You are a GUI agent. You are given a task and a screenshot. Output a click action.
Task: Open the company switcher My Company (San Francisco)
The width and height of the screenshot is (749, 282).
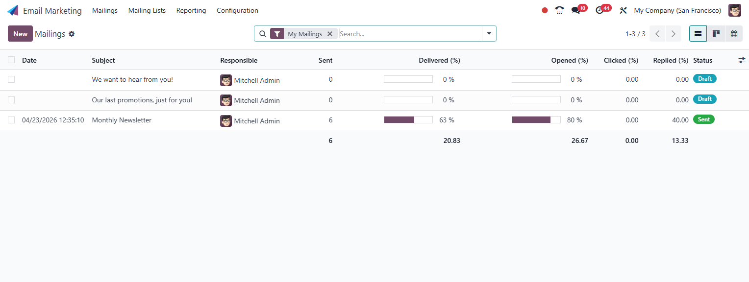point(677,10)
